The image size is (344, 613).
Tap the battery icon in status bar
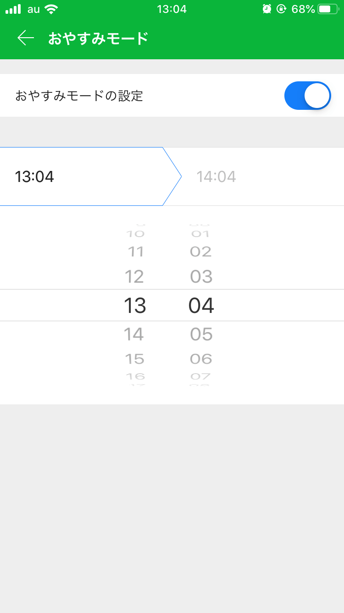[x=327, y=9]
